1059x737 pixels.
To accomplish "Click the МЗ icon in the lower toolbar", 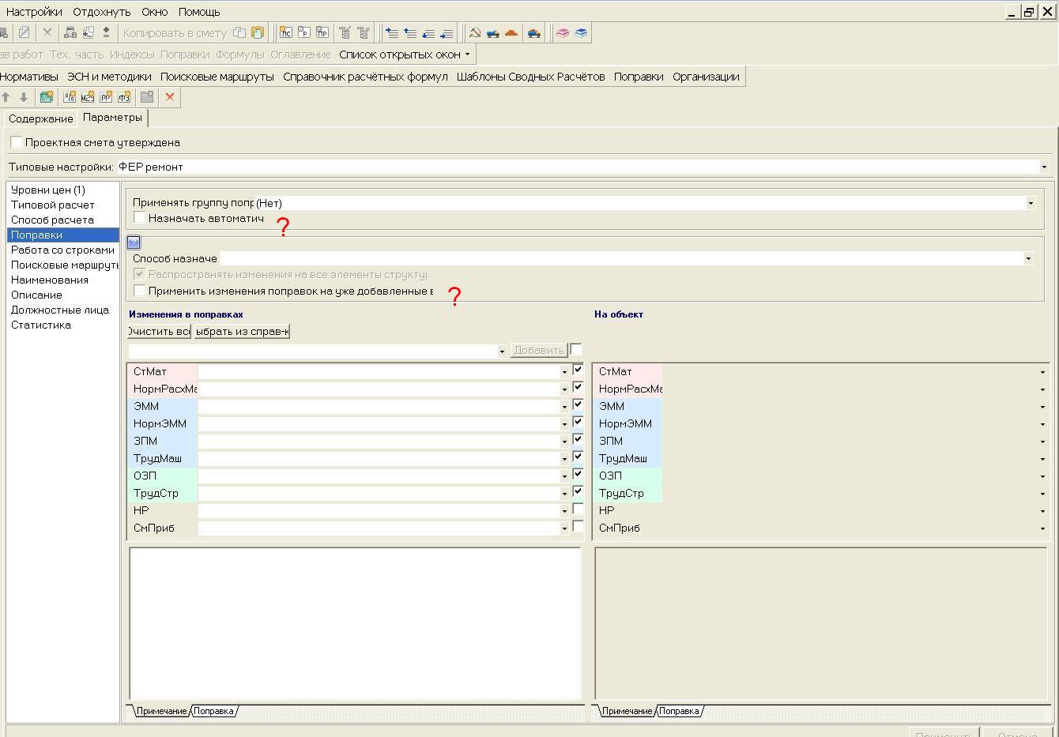I will click(88, 97).
